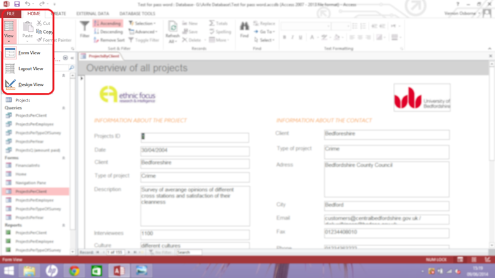Click Replace in Find group
This screenshot has width=495, height=278.
tap(264, 23)
